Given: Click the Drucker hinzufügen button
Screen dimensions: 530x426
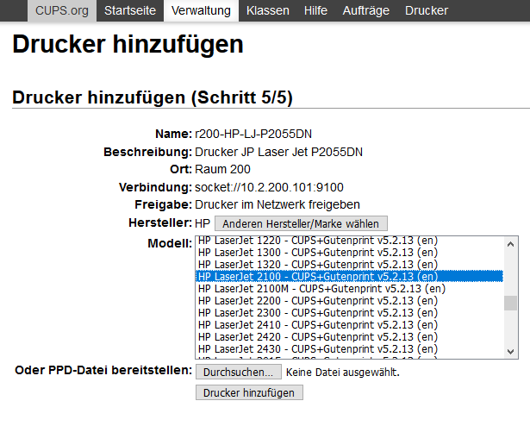Looking at the screenshot, I should [x=249, y=392].
